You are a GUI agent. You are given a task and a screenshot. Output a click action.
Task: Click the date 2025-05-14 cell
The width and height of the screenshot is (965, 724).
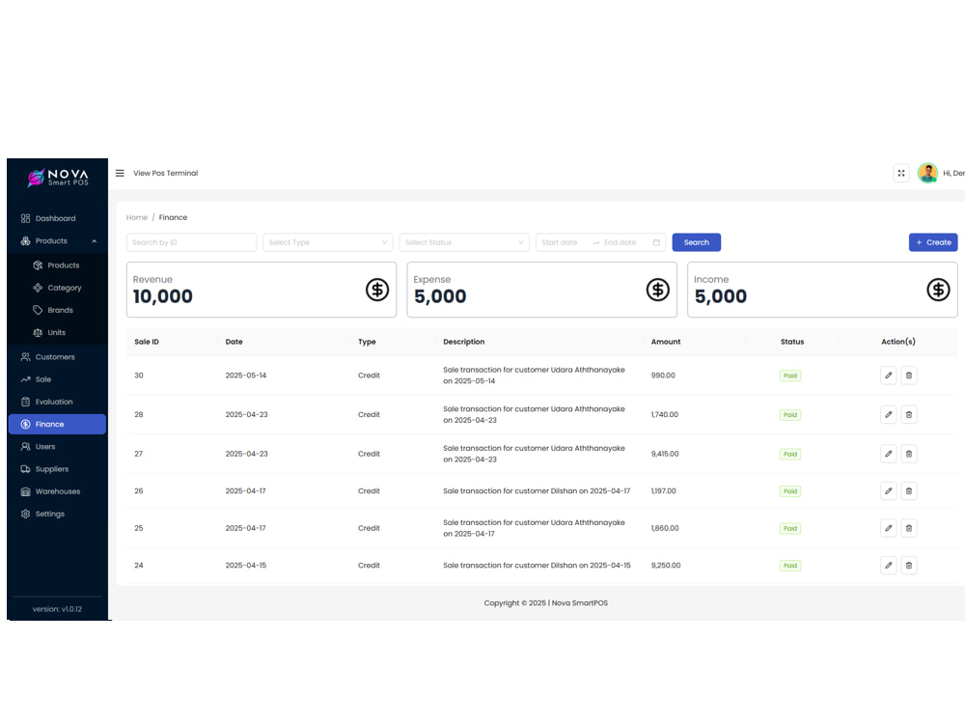point(245,376)
